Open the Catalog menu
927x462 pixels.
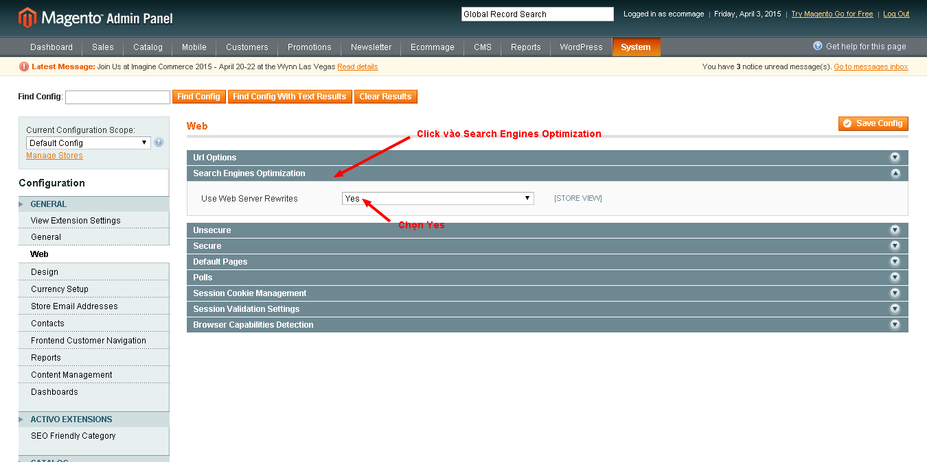coord(148,47)
